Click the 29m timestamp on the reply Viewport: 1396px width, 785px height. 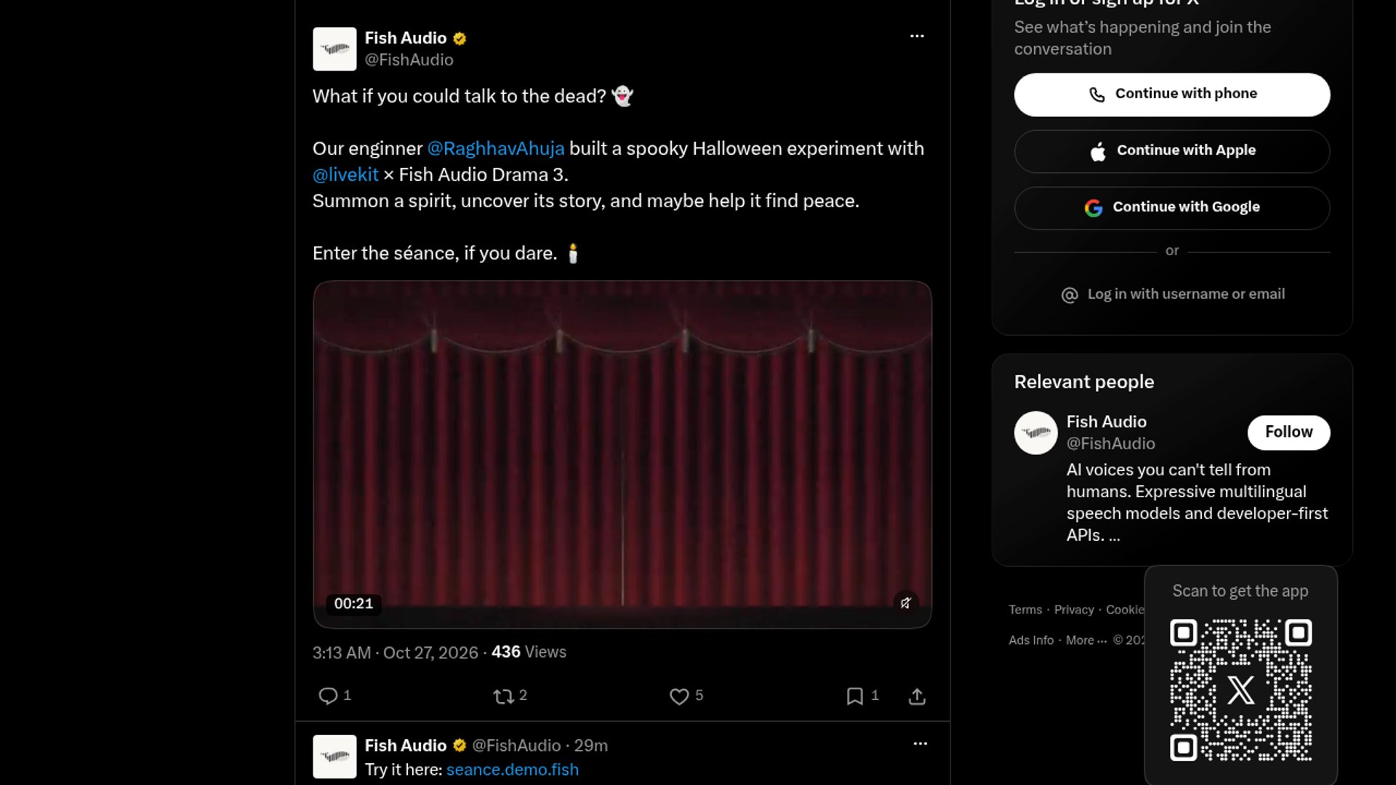click(590, 746)
